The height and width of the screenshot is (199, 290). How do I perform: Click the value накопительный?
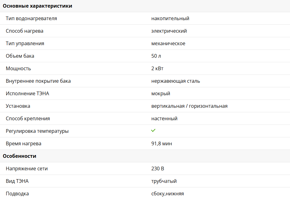tap(170, 19)
